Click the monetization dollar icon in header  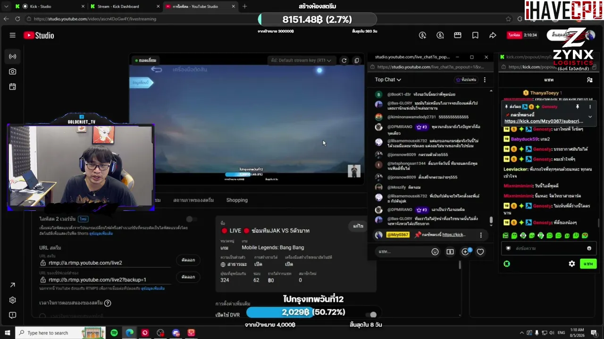[440, 35]
